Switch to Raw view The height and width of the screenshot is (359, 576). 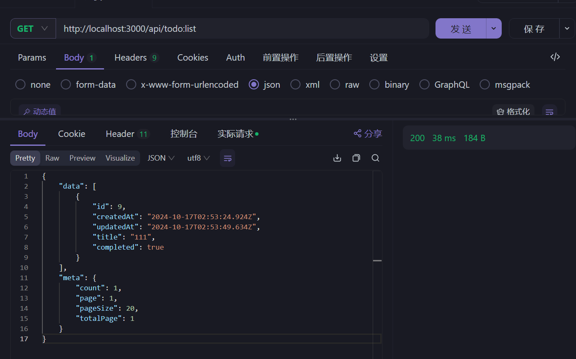tap(52, 158)
